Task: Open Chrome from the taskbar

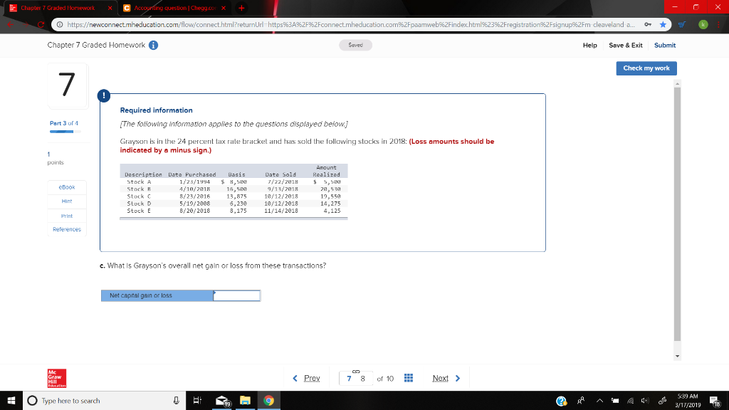Action: pyautogui.click(x=268, y=401)
